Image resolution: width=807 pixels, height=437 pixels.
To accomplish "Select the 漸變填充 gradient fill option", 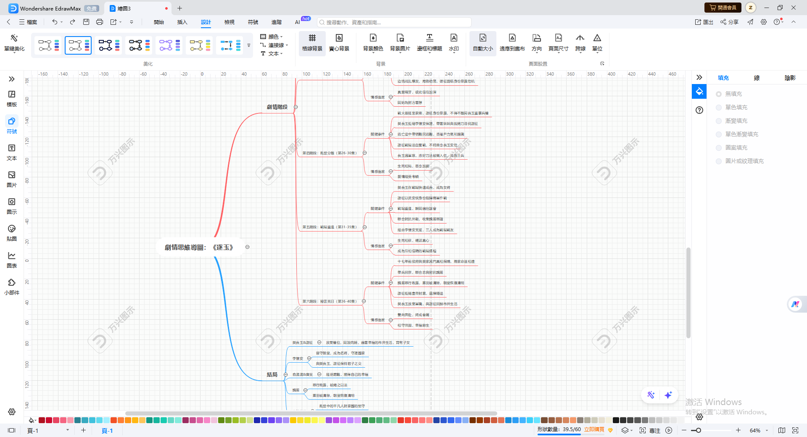I will point(719,121).
